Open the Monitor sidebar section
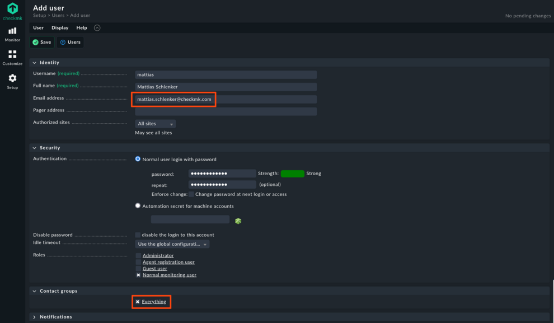554x323 pixels. point(12,35)
